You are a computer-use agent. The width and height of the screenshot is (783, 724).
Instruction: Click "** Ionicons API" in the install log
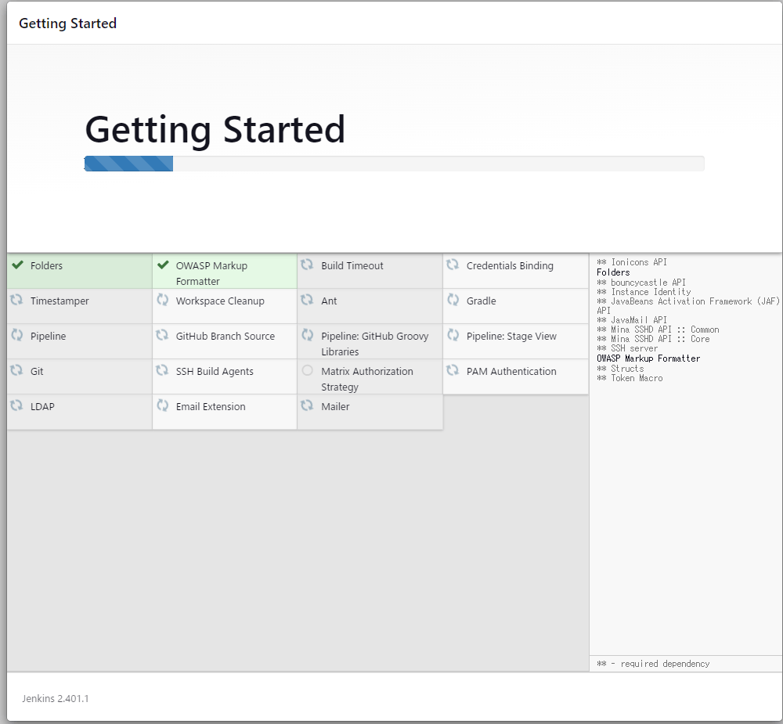coord(632,262)
